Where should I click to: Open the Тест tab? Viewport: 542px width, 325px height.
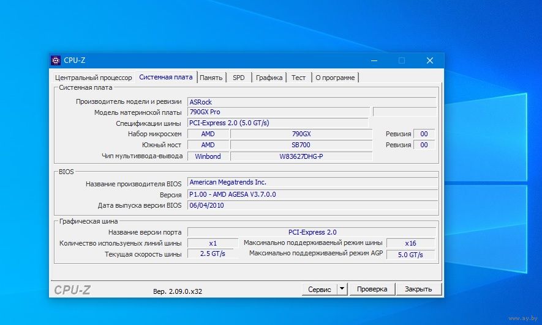[299, 78]
